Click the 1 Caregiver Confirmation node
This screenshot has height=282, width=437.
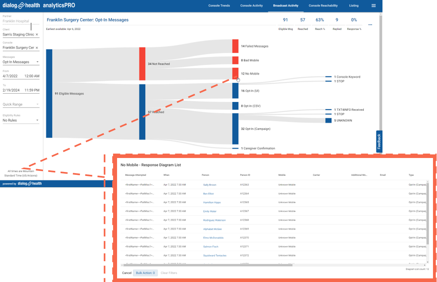pyautogui.click(x=235, y=148)
